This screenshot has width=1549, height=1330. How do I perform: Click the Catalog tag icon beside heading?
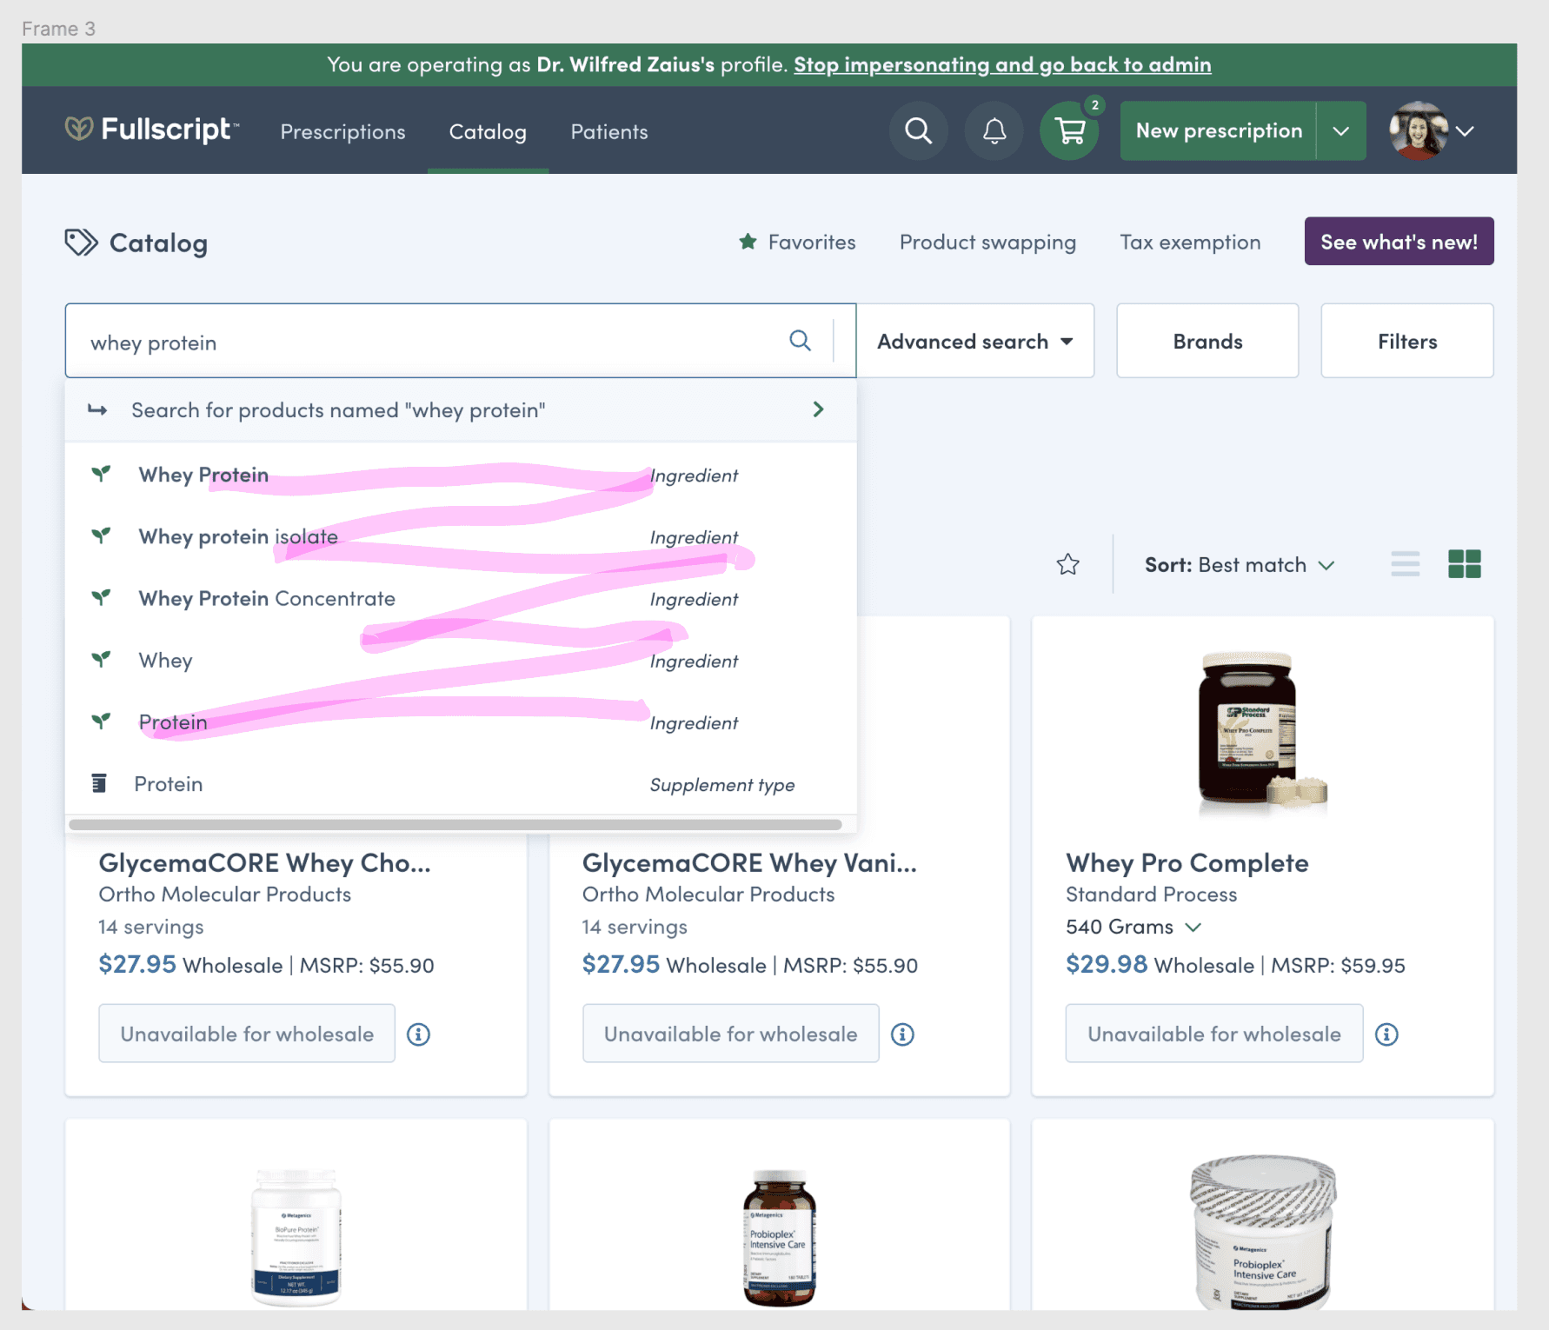pos(82,243)
